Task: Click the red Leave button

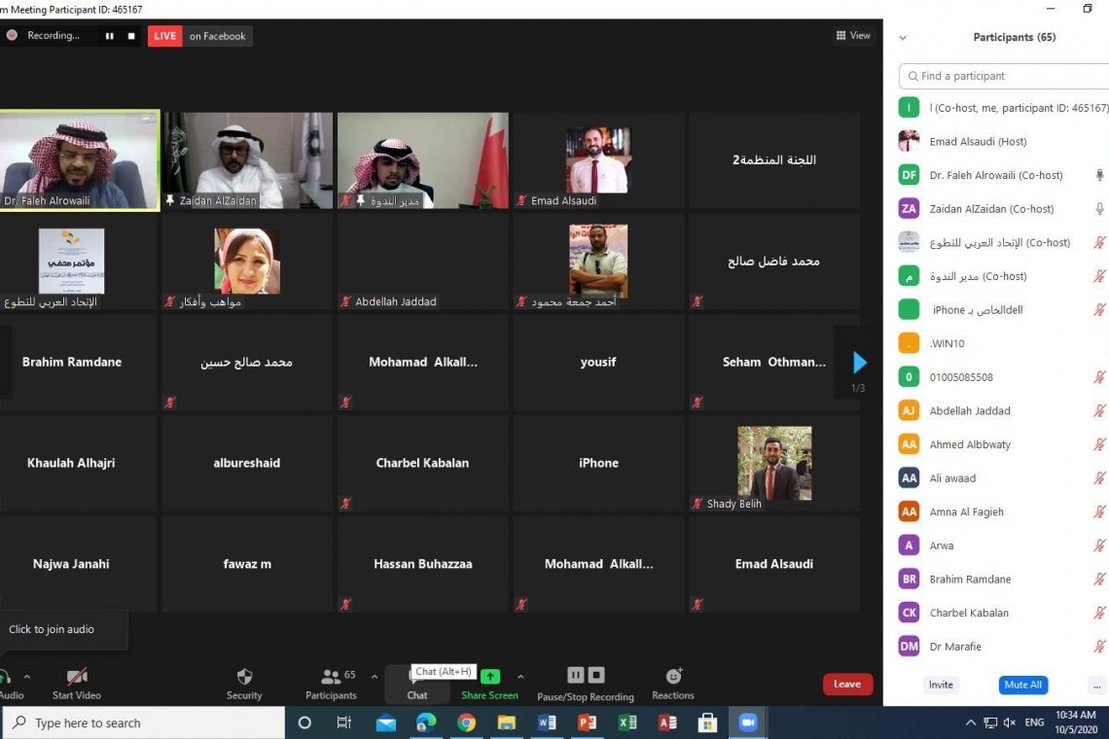Action: click(x=847, y=684)
